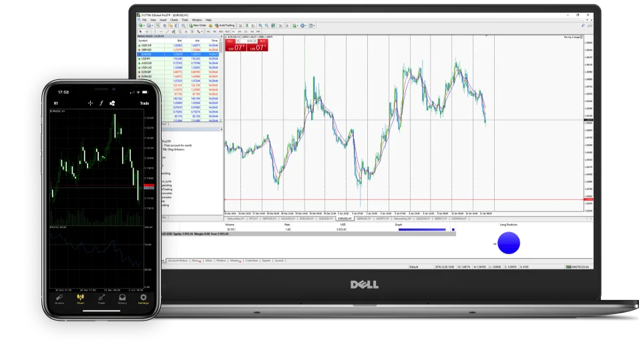Open the periodicity clock dropdown
This screenshot has height=364, width=639.
coord(302,25)
